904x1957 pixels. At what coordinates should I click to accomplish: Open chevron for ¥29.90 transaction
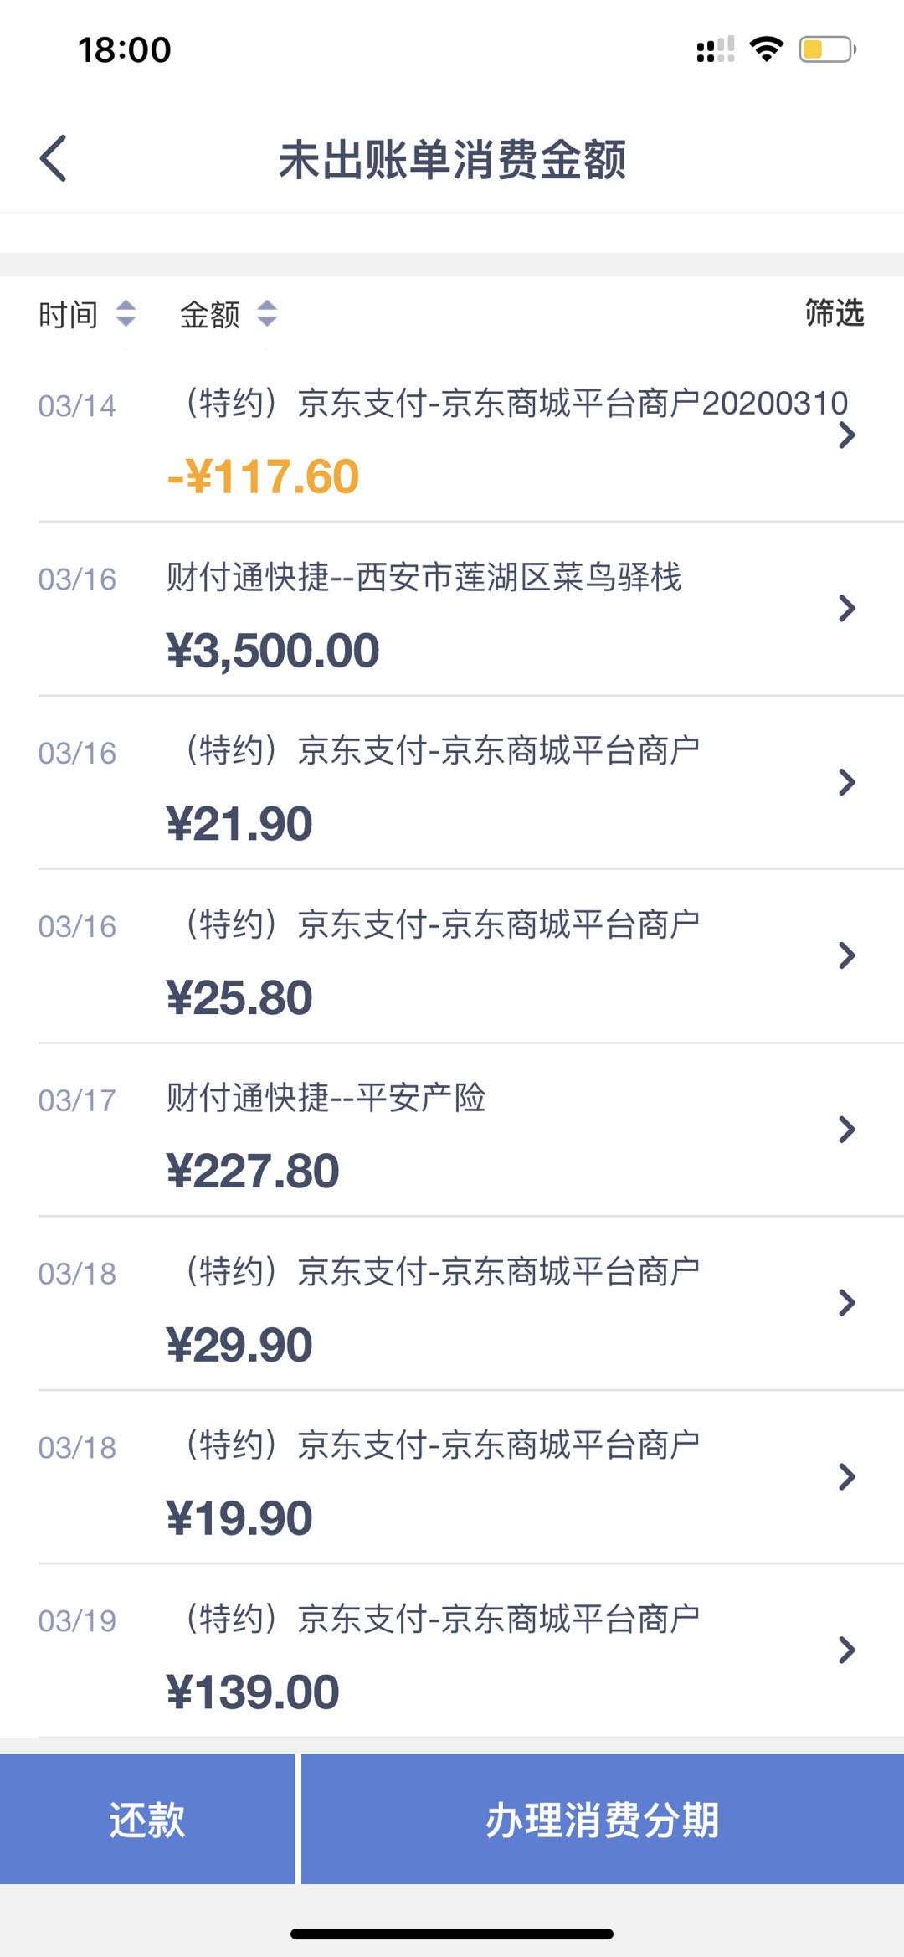coord(847,1302)
